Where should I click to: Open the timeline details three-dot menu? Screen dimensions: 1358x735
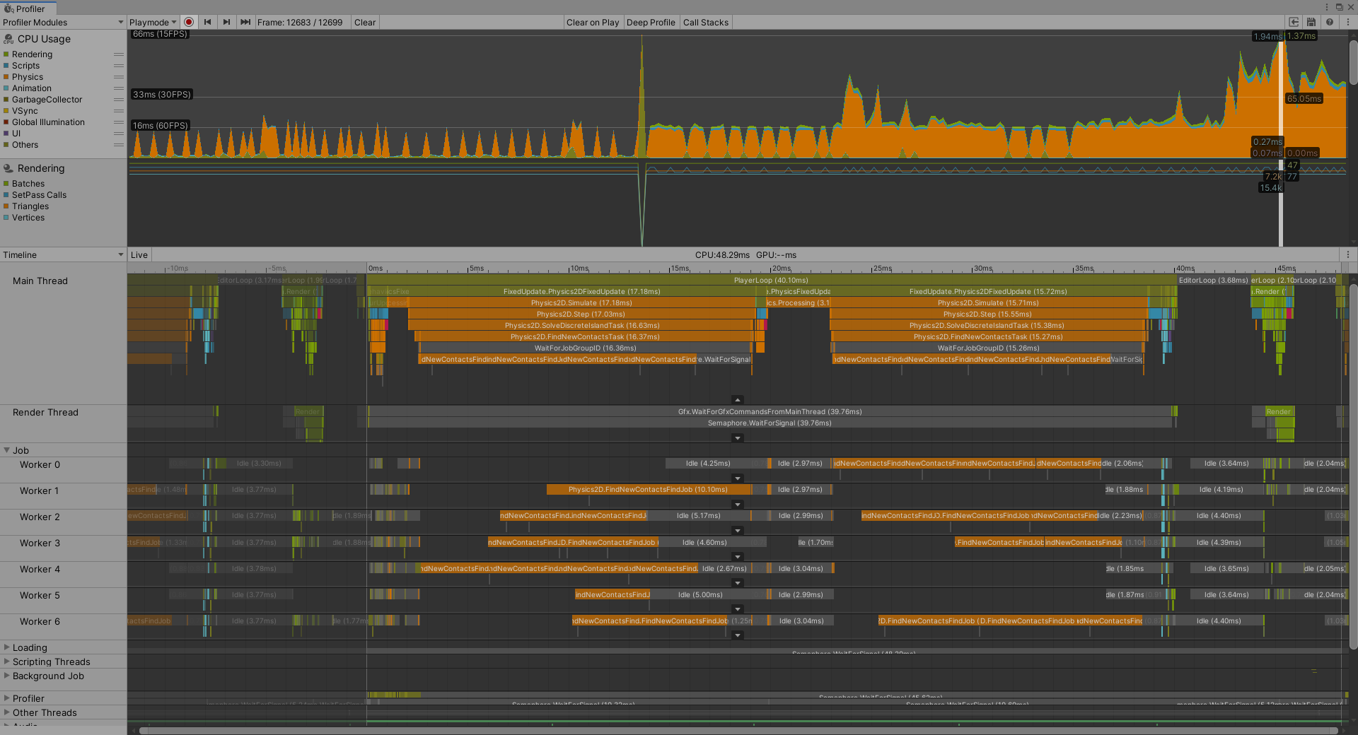(x=1348, y=254)
